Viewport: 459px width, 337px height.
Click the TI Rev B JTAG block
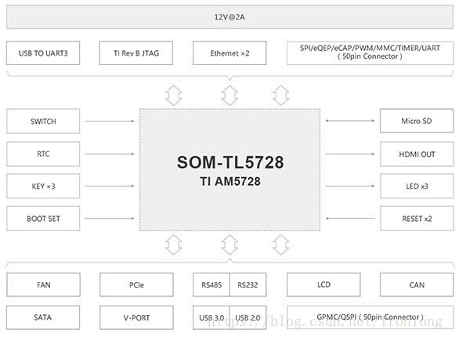pyautogui.click(x=136, y=53)
